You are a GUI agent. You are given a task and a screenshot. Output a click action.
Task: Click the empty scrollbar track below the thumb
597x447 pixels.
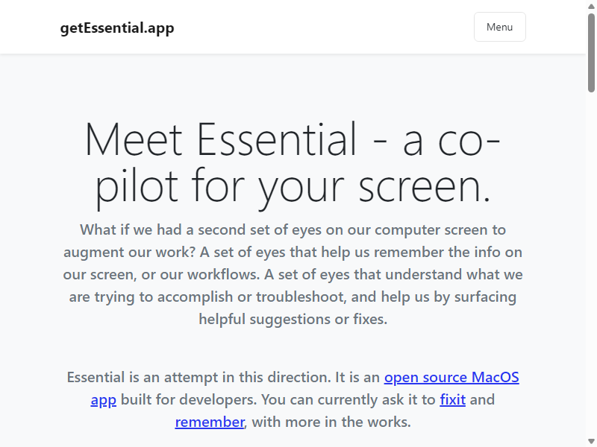591,264
